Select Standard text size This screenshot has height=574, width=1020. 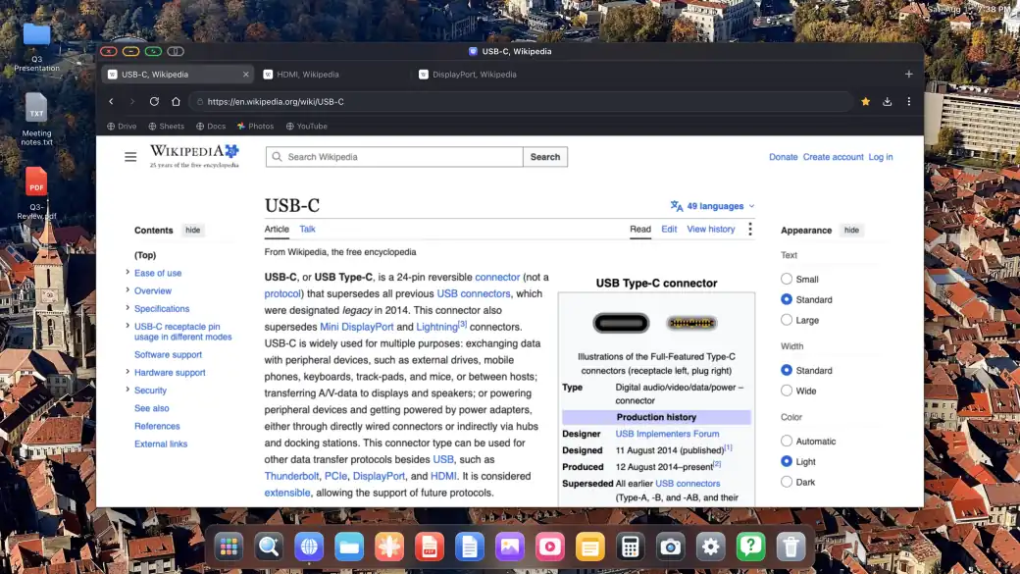click(787, 299)
